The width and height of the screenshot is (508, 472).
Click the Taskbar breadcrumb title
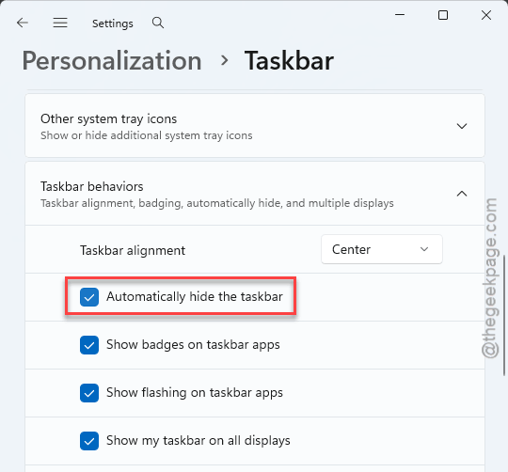[x=289, y=60]
